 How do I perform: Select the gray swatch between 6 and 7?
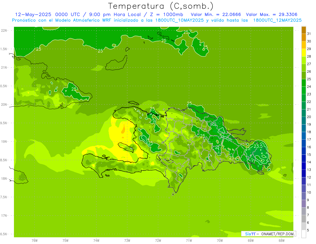pyautogui.click(x=304, y=219)
